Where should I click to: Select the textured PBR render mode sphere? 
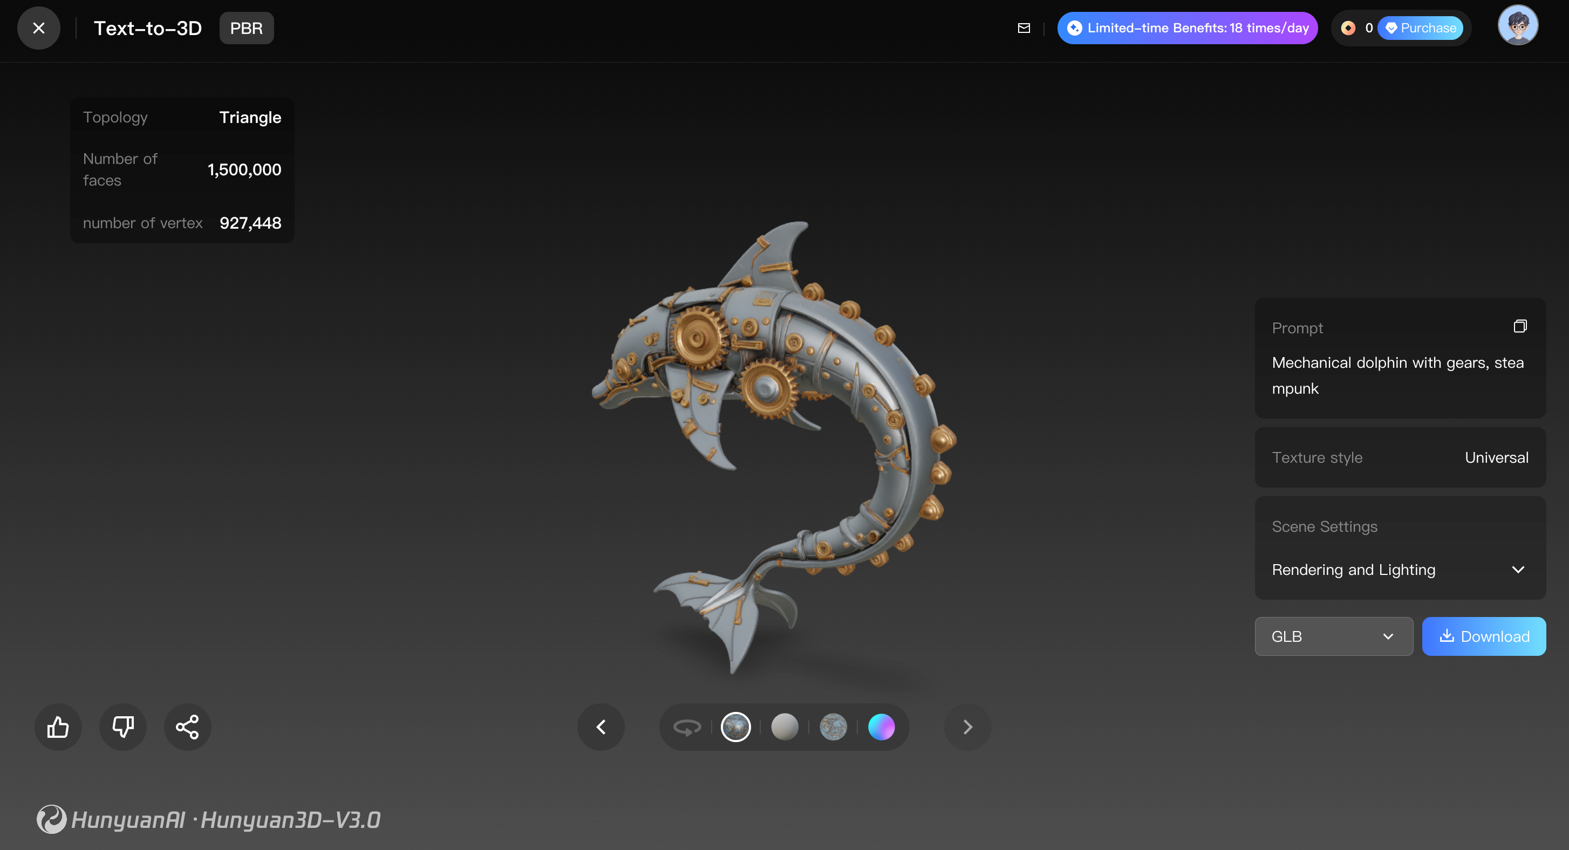[736, 727]
